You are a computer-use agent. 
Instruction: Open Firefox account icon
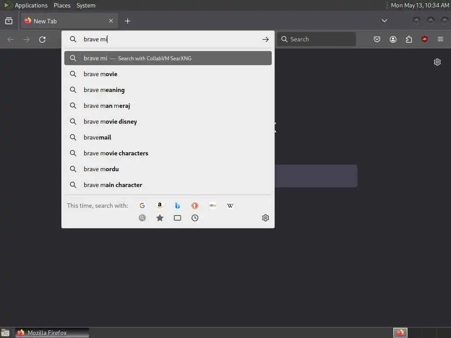coord(393,39)
